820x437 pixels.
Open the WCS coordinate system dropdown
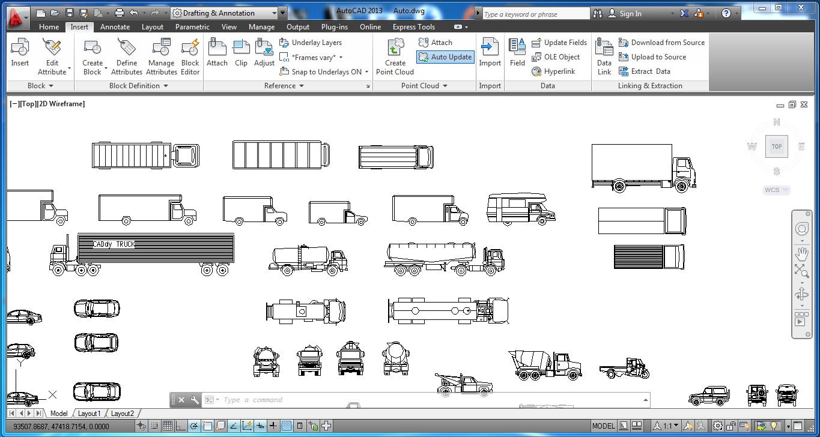(776, 190)
